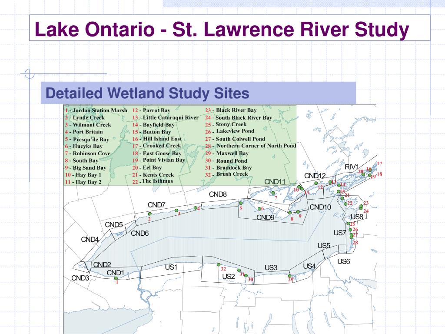Click legend entry '21 - Kents Creek'

pyautogui.click(x=153, y=175)
